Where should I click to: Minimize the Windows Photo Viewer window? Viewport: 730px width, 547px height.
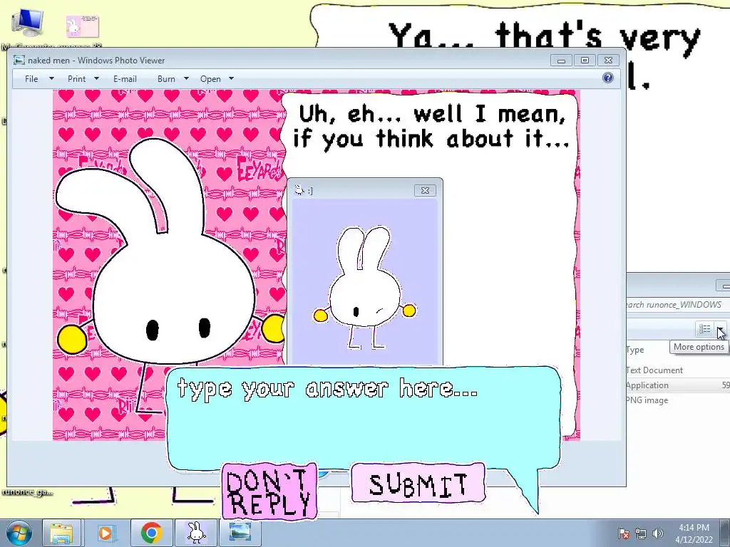click(x=562, y=61)
